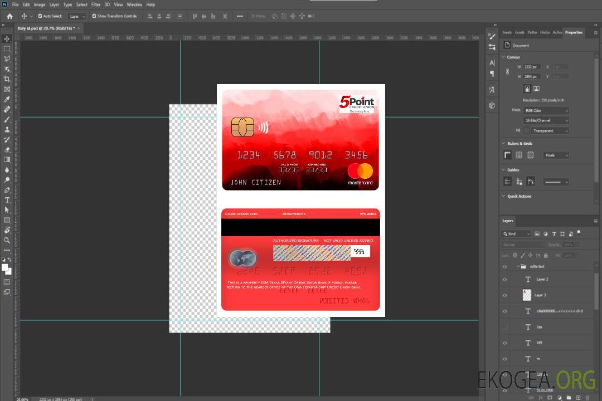Screen dimensions: 602x401
Task: Collapse the Canvas section
Action: pos(504,57)
